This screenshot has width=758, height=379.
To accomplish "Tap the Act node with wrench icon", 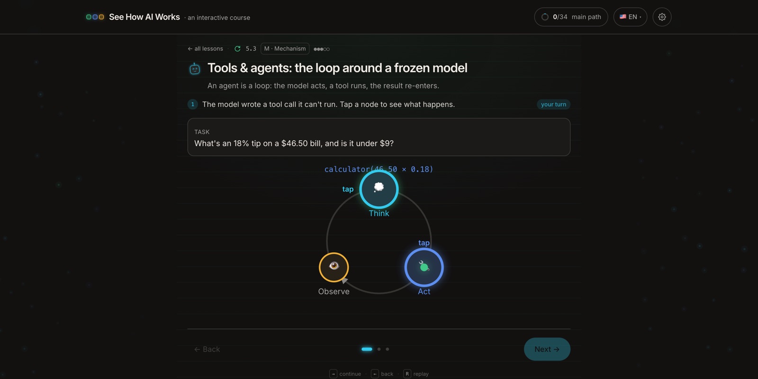I will tap(424, 267).
